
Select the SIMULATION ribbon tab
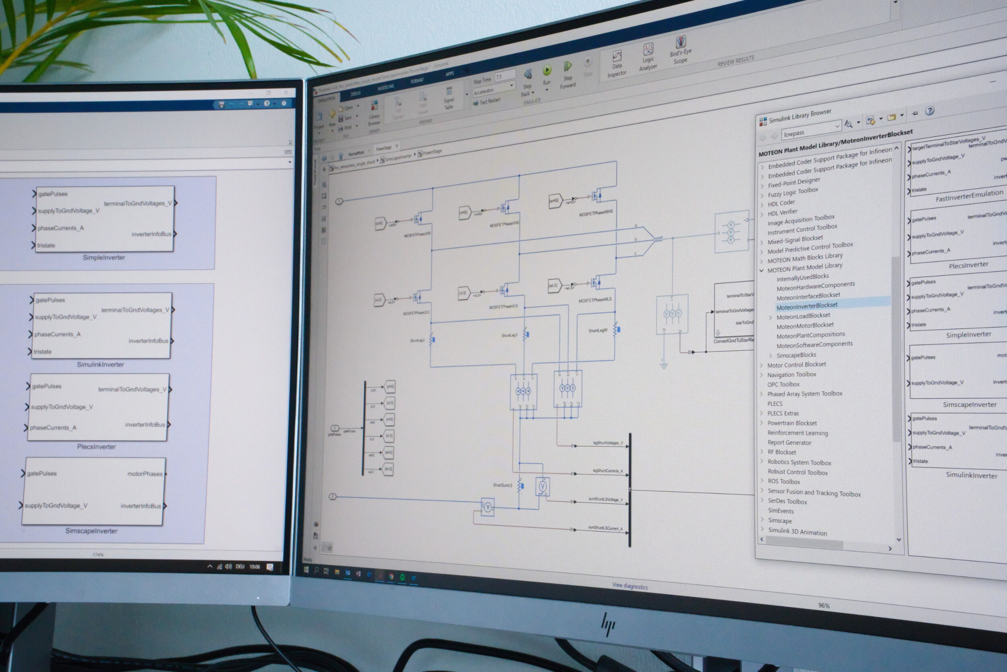pos(327,99)
